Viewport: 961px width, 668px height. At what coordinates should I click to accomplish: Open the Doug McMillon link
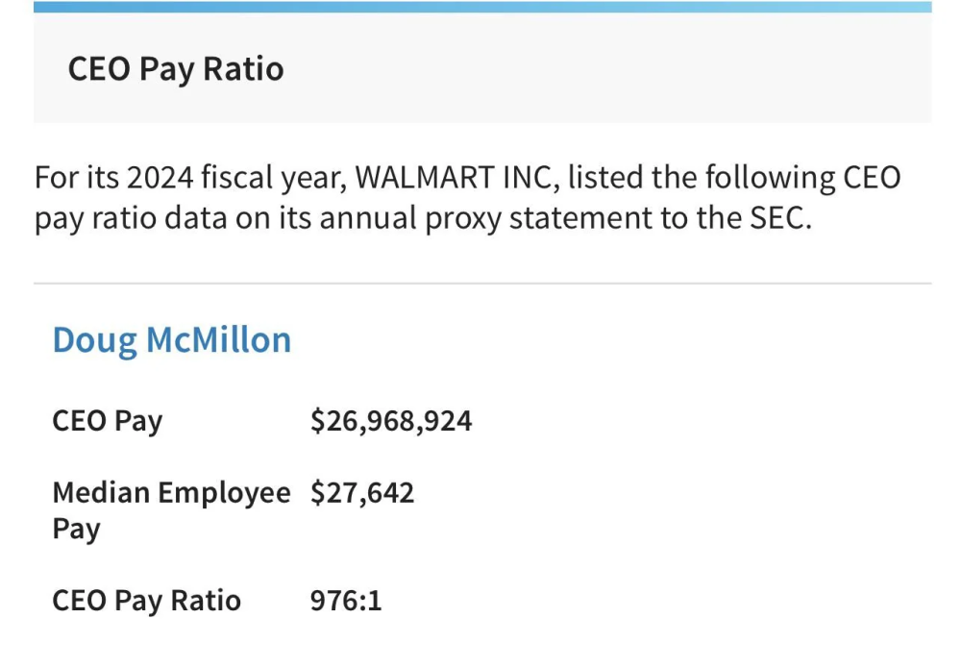coord(171,341)
